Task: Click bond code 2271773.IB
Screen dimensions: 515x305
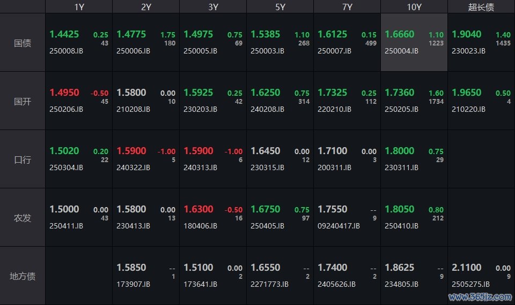Action: (x=269, y=284)
